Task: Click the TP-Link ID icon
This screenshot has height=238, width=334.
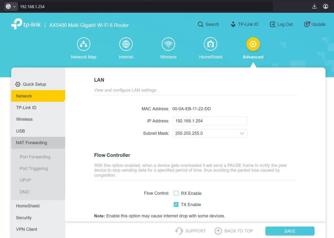Action: coord(233,24)
